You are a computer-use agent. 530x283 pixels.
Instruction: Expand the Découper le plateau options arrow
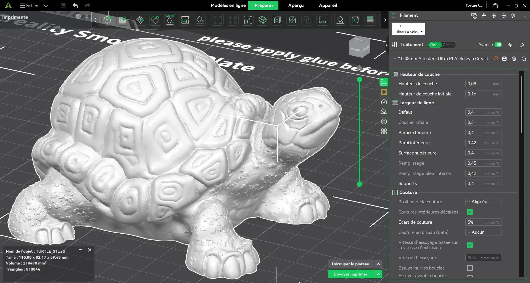click(x=378, y=264)
